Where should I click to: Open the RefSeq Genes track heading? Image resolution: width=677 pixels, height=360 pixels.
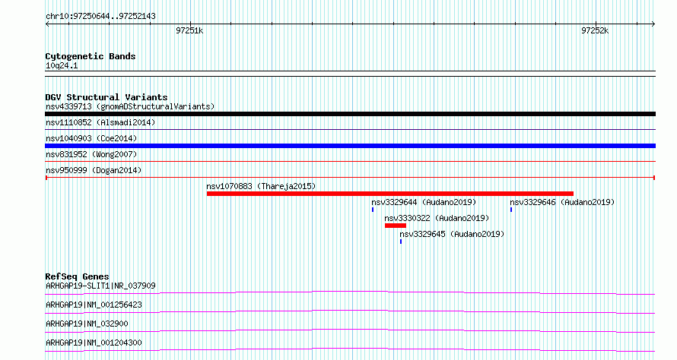coord(77,276)
